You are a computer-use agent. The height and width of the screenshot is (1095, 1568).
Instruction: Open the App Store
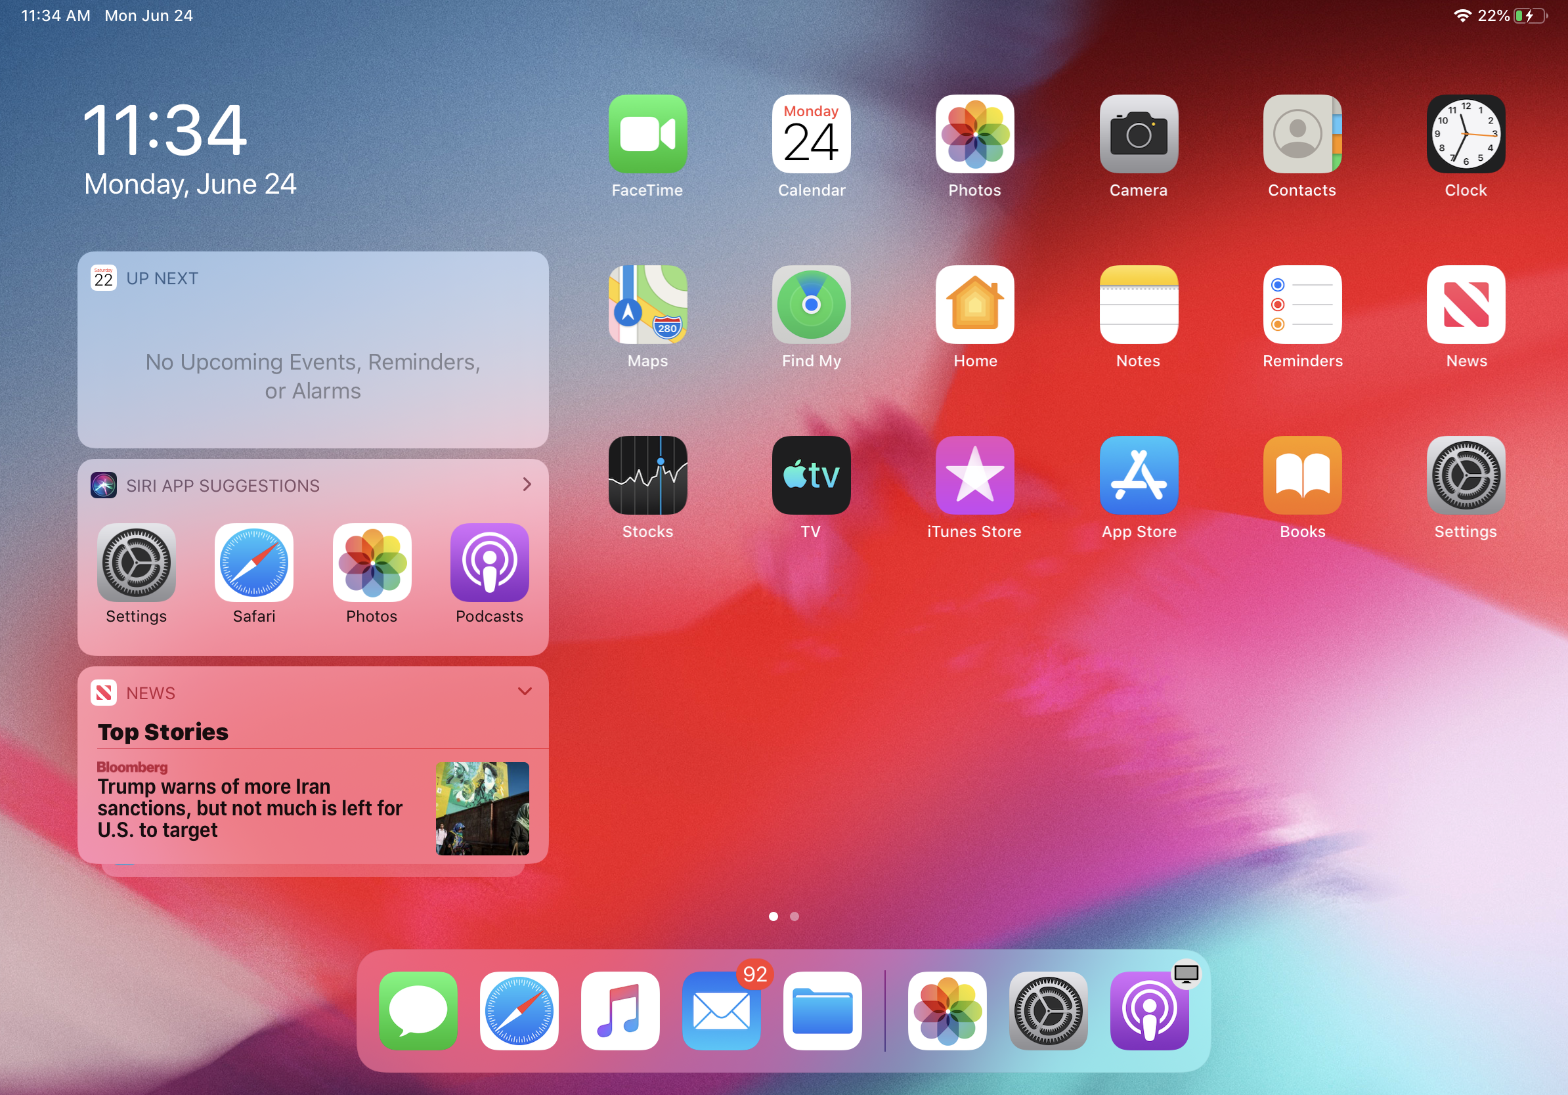tap(1139, 475)
